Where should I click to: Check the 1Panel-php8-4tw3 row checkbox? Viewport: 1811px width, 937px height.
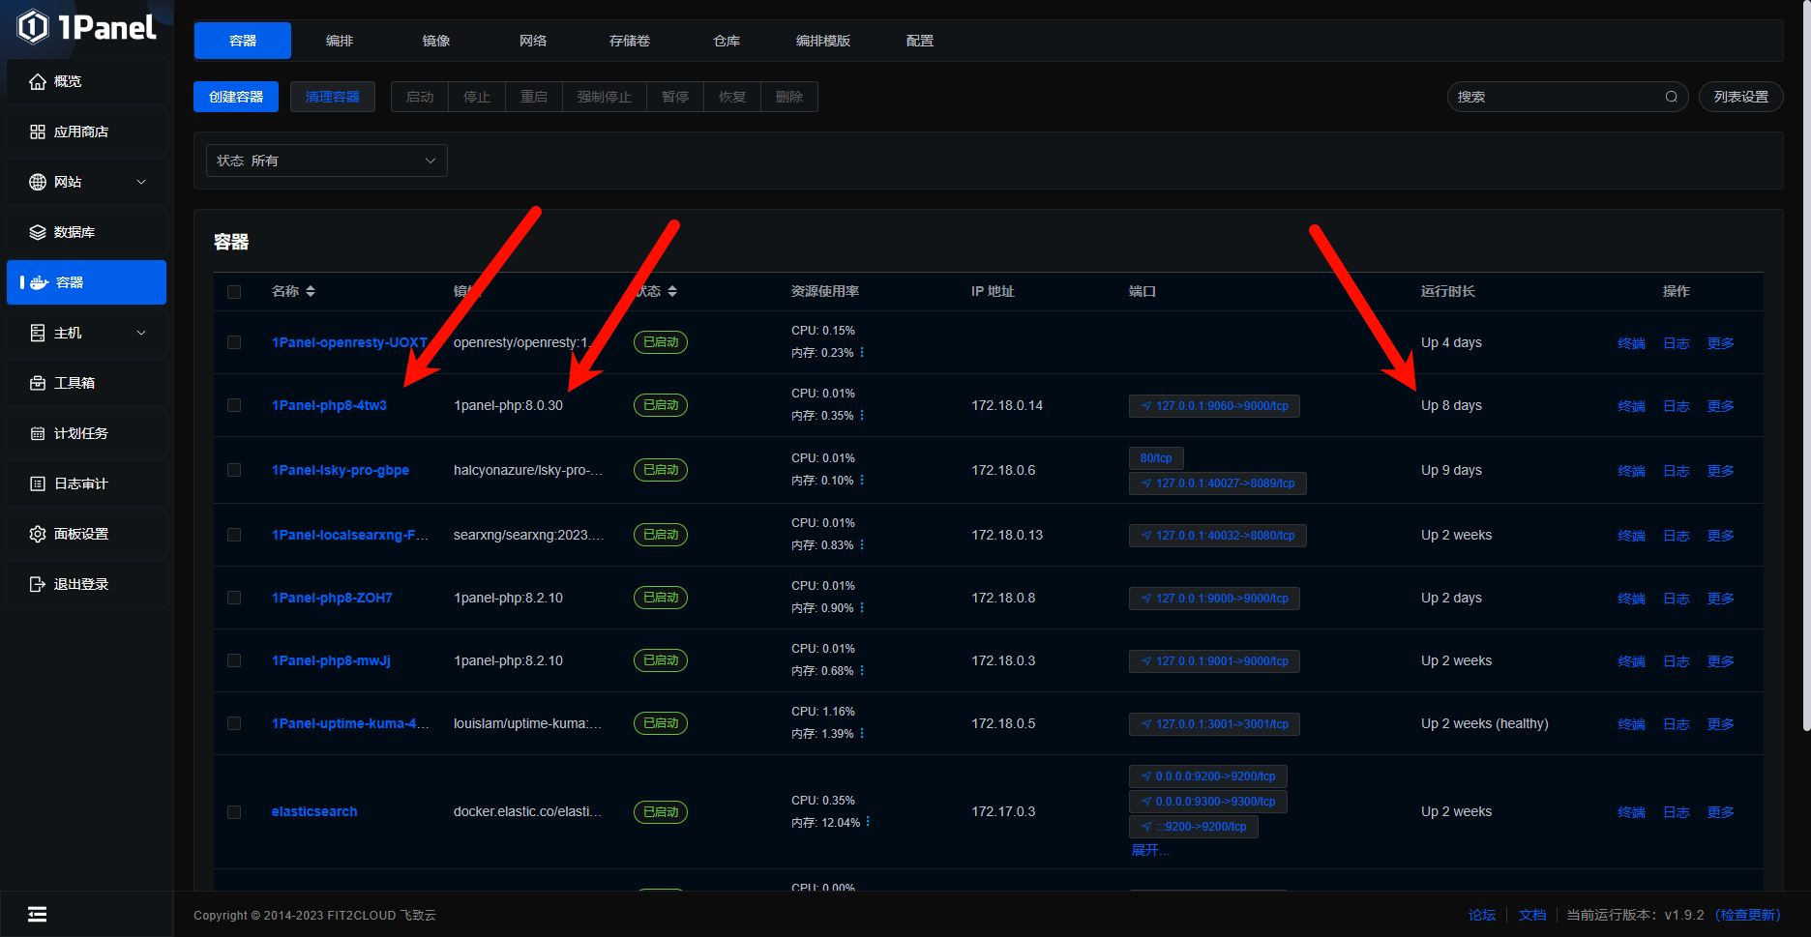[234, 405]
